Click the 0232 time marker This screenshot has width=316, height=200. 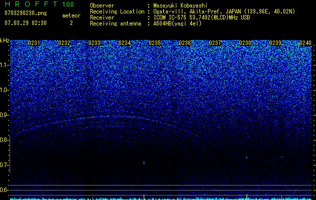[x=64, y=43]
